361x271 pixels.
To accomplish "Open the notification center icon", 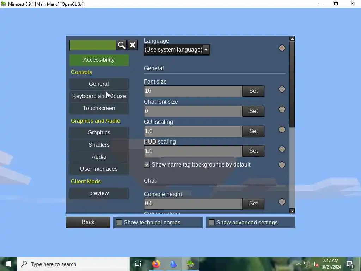I will point(350,264).
